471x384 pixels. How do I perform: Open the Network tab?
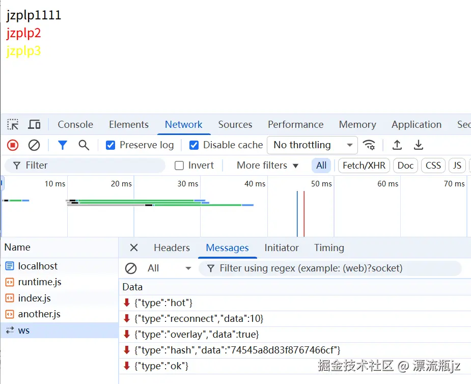pos(183,124)
